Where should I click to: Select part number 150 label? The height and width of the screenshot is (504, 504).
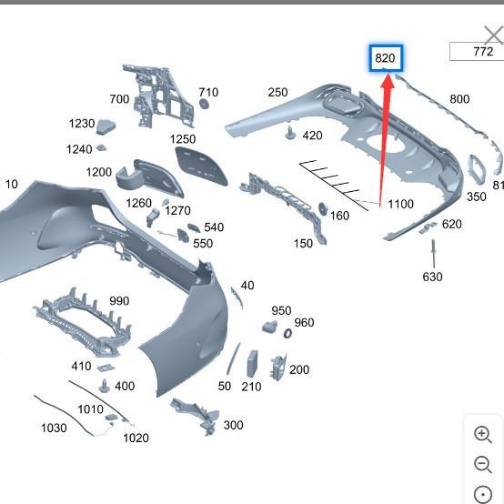pyautogui.click(x=303, y=243)
